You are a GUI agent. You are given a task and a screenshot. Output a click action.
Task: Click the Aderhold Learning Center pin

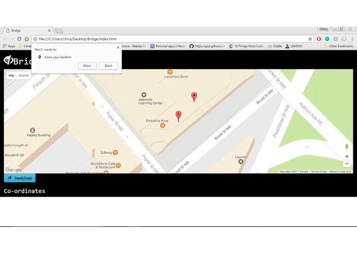(x=144, y=95)
